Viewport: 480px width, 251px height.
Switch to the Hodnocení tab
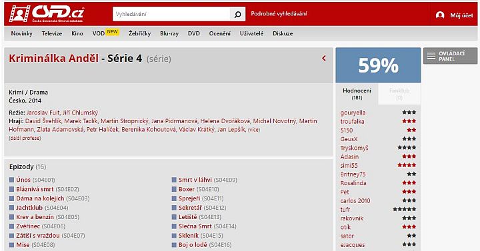357,94
